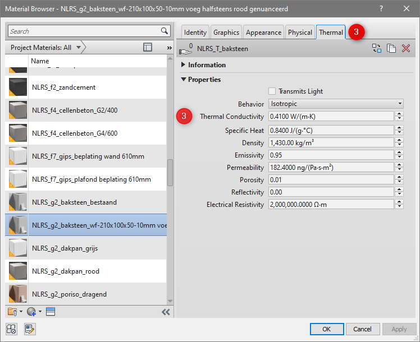Enable the Transmits Light checkbox
This screenshot has height=342, width=420.
[272, 91]
